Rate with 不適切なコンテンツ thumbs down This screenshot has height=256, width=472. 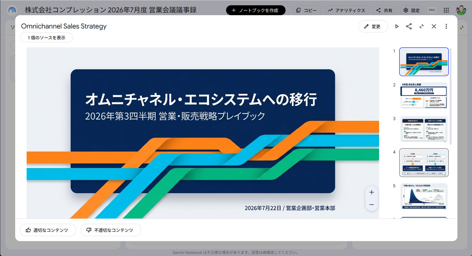tap(111, 230)
